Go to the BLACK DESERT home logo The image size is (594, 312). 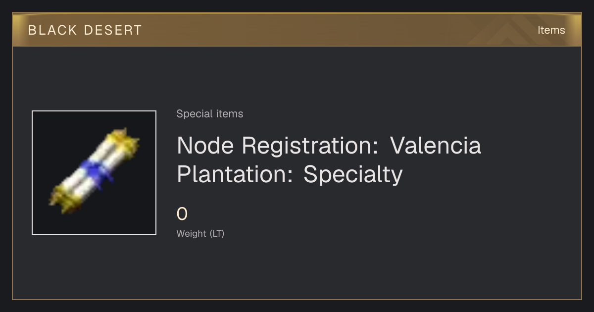[85, 30]
